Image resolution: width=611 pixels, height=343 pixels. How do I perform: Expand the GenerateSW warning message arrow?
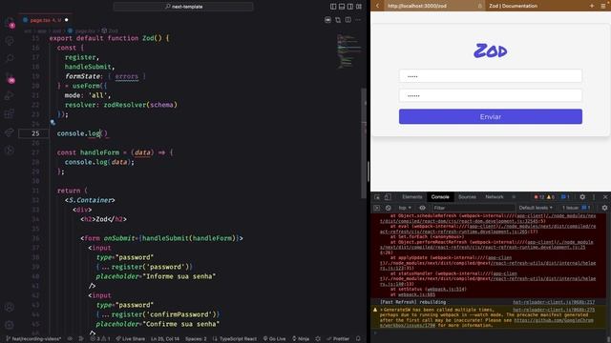click(382, 310)
